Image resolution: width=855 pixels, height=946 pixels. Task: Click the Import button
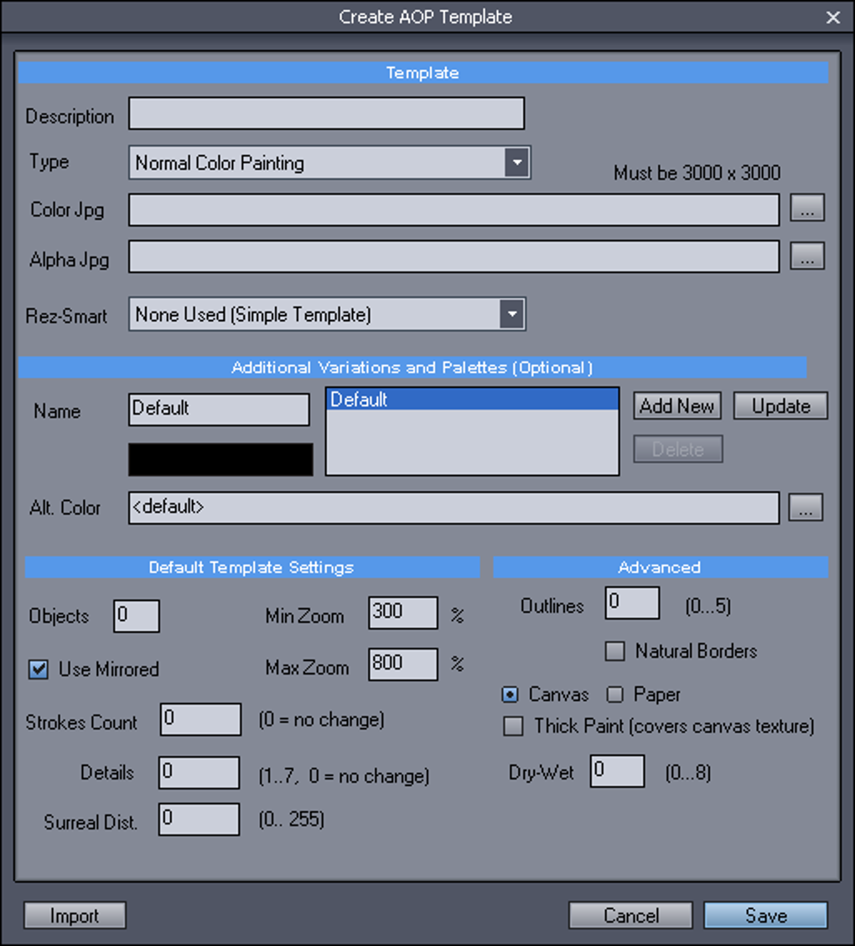(x=75, y=916)
